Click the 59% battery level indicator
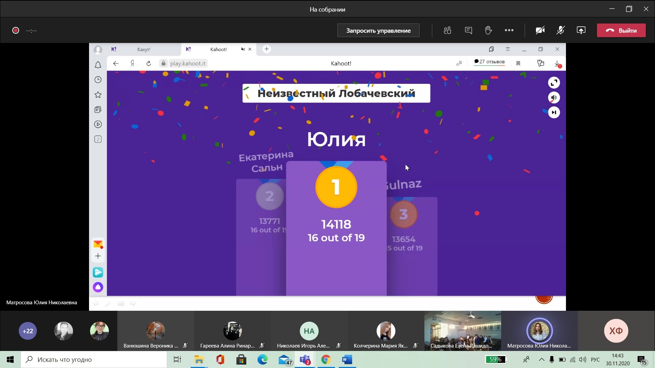Screen dimensions: 655x368 [496, 359]
